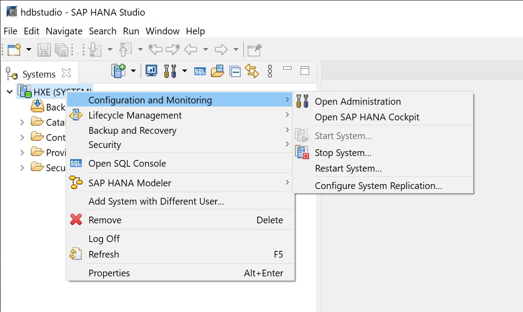Click the red X Remove icon in context menu

(76, 220)
